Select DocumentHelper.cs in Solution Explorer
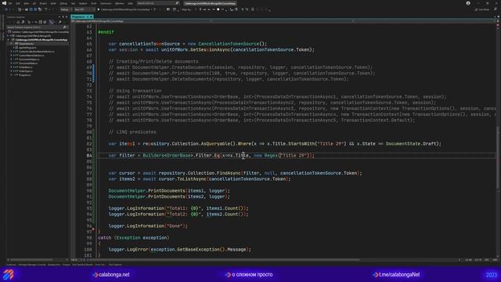Viewport: 501px width, 282px height. coord(29,60)
